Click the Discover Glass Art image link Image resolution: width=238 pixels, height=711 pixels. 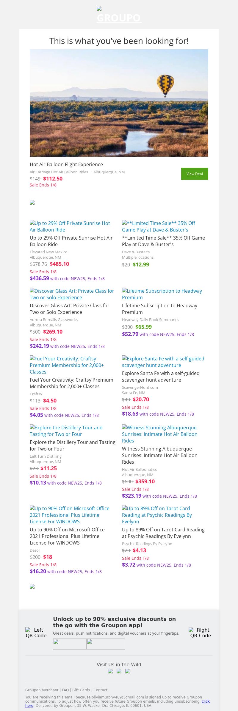coord(72,294)
